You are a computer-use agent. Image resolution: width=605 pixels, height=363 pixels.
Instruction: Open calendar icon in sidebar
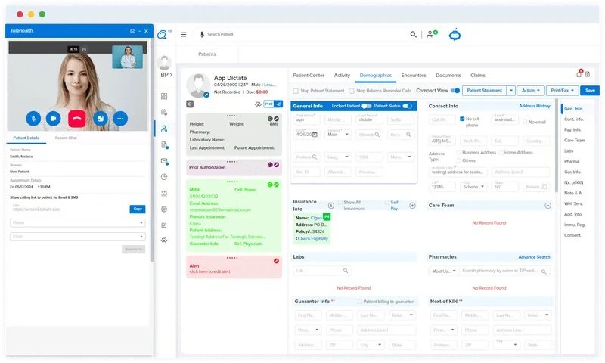[164, 112]
